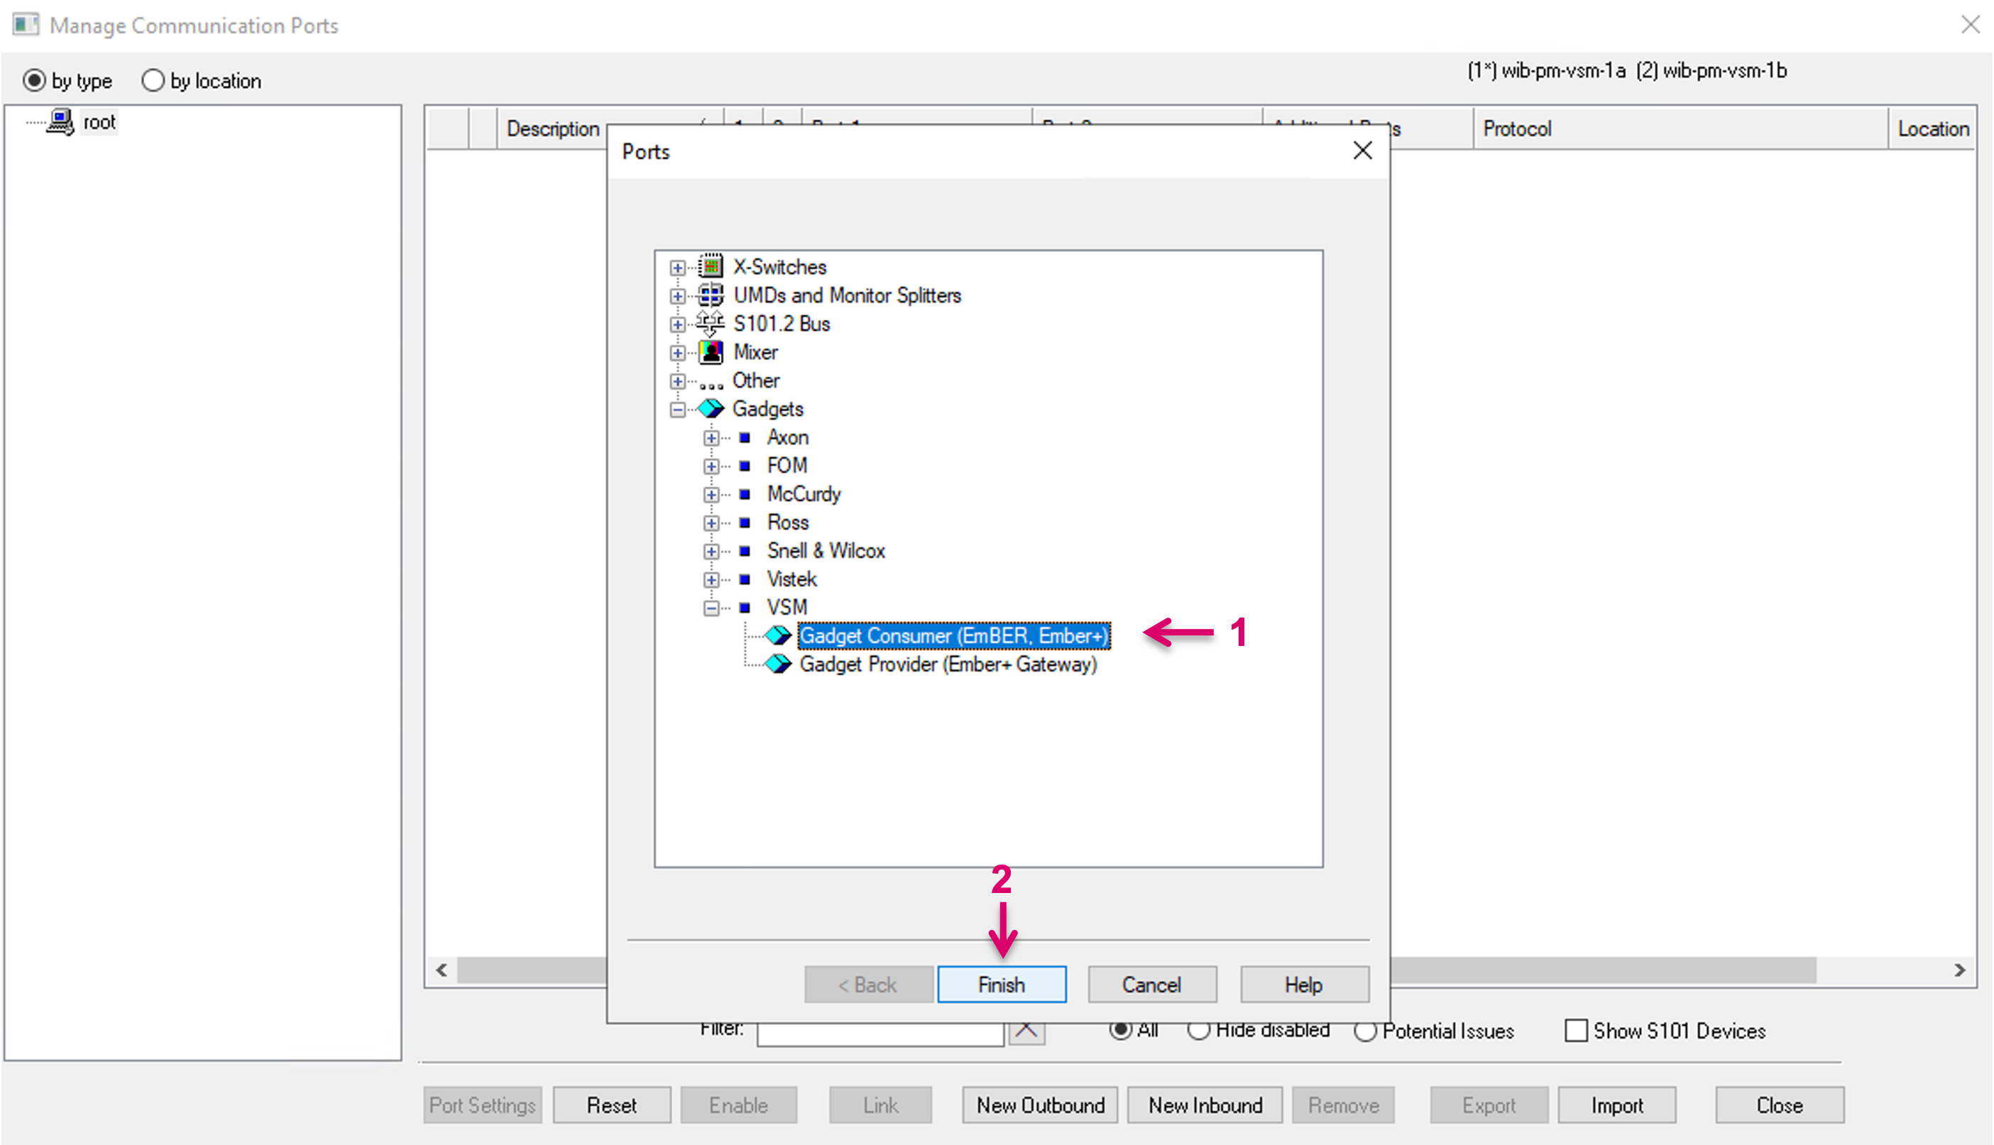Click the Gadget Provider diamond icon
This screenshot has width=1994, height=1145.
click(777, 664)
